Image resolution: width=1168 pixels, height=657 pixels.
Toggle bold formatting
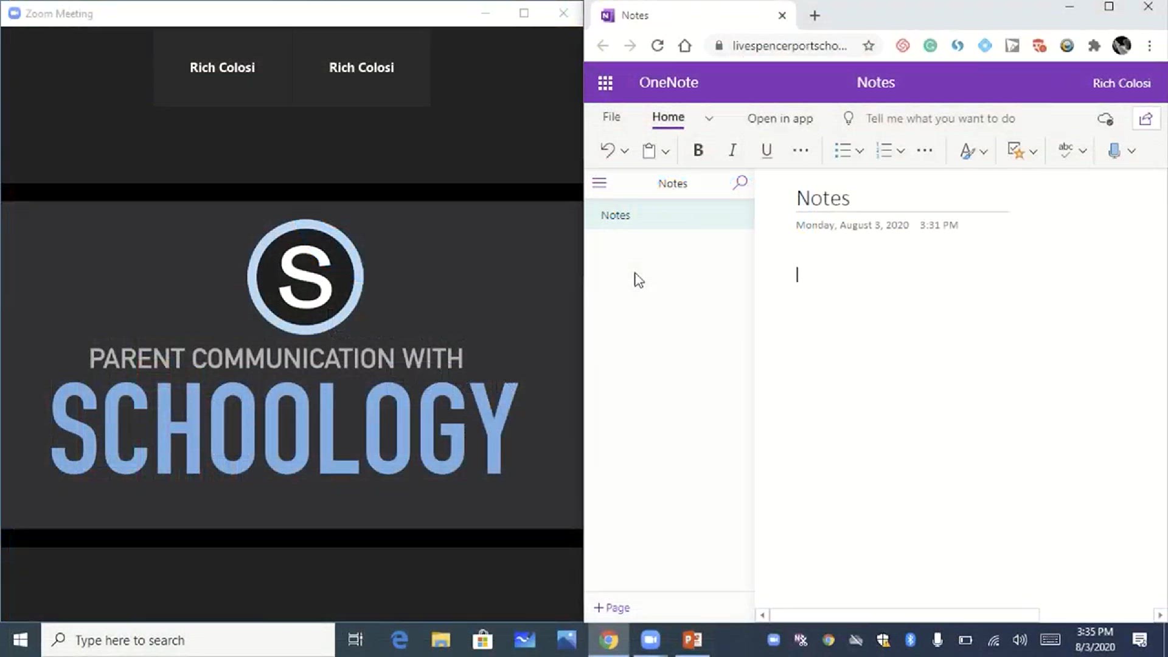tap(698, 150)
